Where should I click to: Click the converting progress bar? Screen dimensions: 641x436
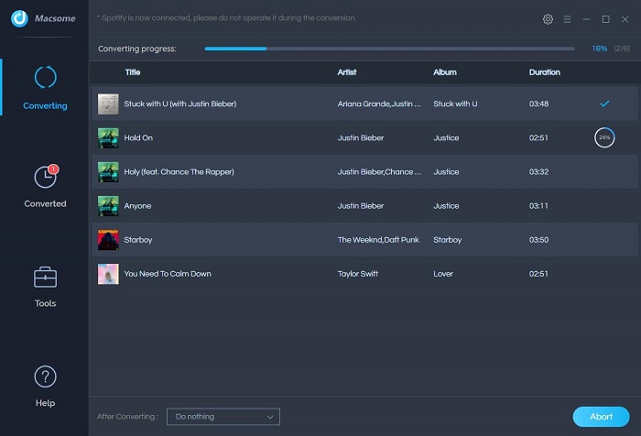389,49
